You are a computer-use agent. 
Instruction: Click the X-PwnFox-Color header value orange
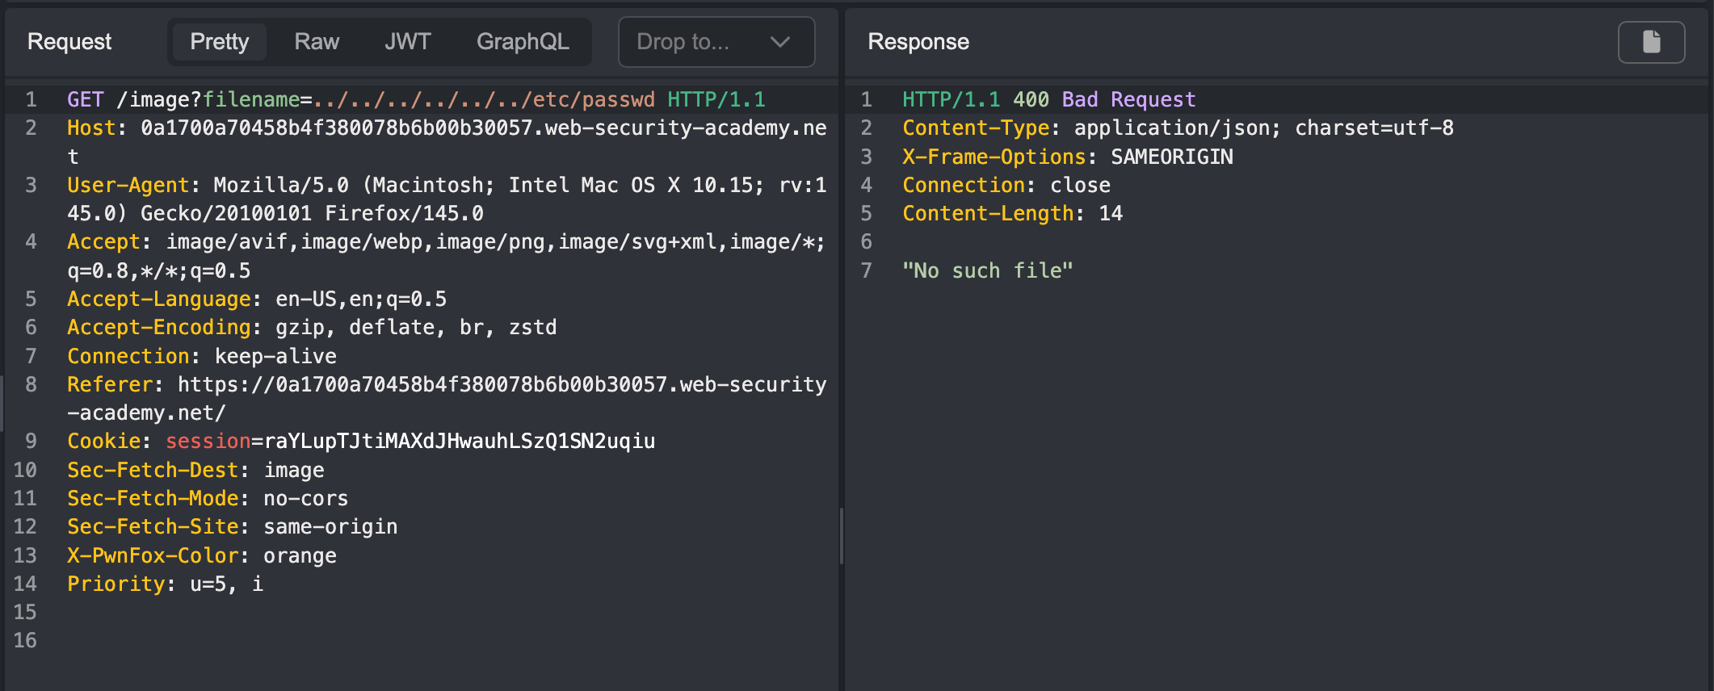[x=300, y=556]
